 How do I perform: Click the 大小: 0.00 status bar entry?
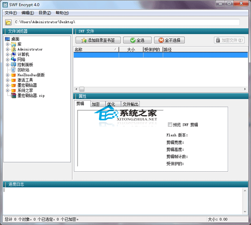(218, 219)
